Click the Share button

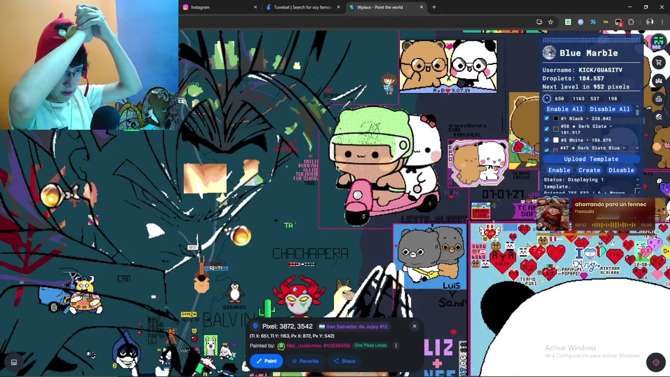point(344,361)
